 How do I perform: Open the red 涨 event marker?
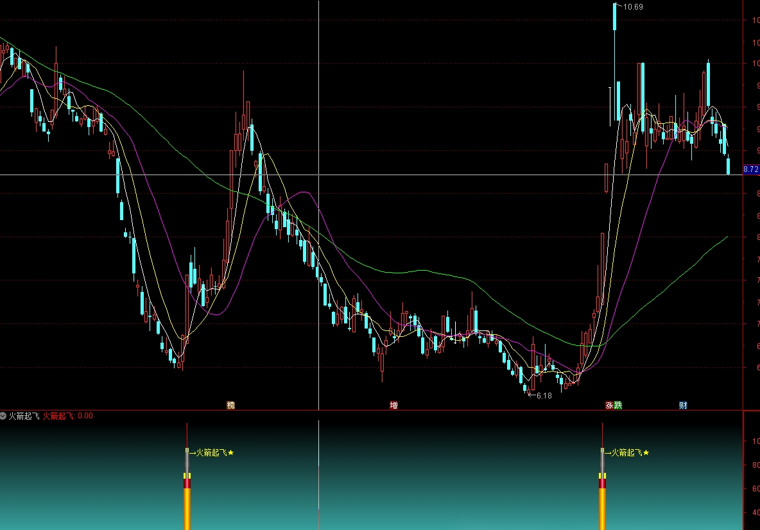pyautogui.click(x=609, y=405)
